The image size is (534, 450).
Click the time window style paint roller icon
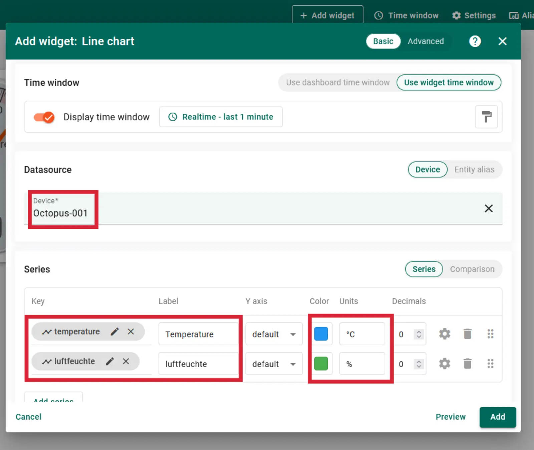486,117
